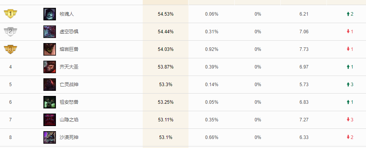Open the 牧魂人 champion name link
The height and width of the screenshot is (148, 366).
pos(66,14)
